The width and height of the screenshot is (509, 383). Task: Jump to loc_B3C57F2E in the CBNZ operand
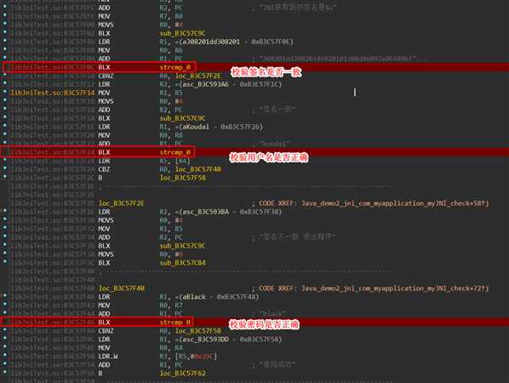coord(198,76)
